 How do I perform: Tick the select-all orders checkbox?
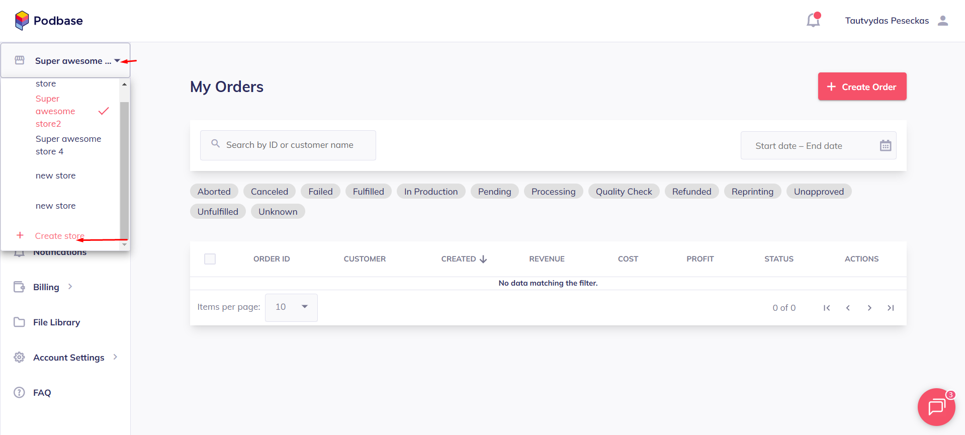(x=210, y=259)
